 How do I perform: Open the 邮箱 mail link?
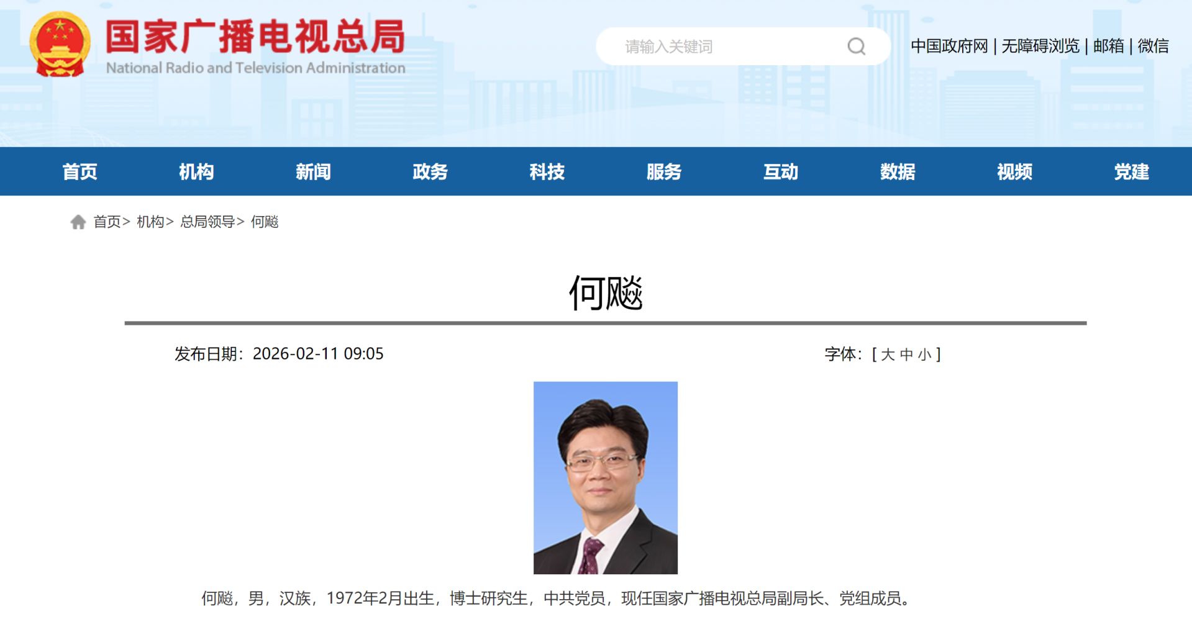pyautogui.click(x=1109, y=46)
